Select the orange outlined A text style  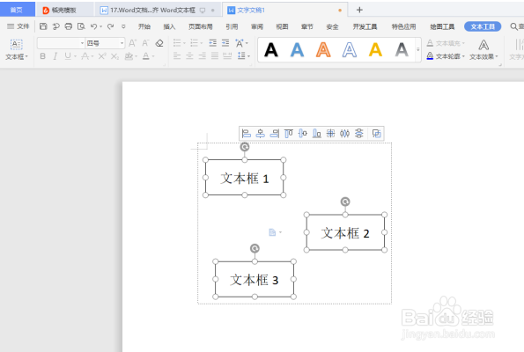(323, 50)
